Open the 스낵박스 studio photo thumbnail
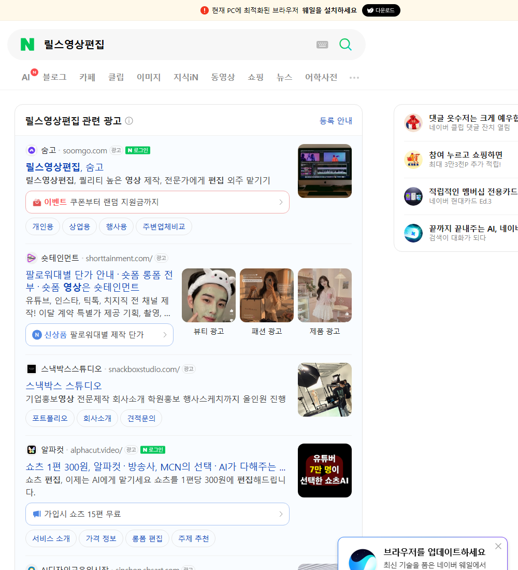Screen dimensions: 518x570 point(325,390)
